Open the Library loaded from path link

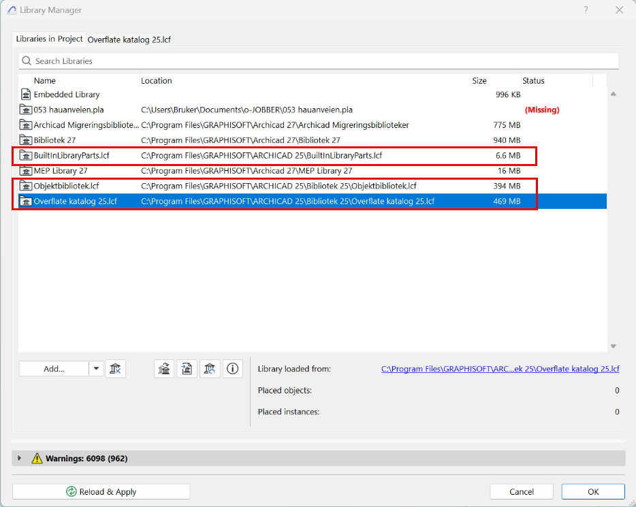(500, 369)
